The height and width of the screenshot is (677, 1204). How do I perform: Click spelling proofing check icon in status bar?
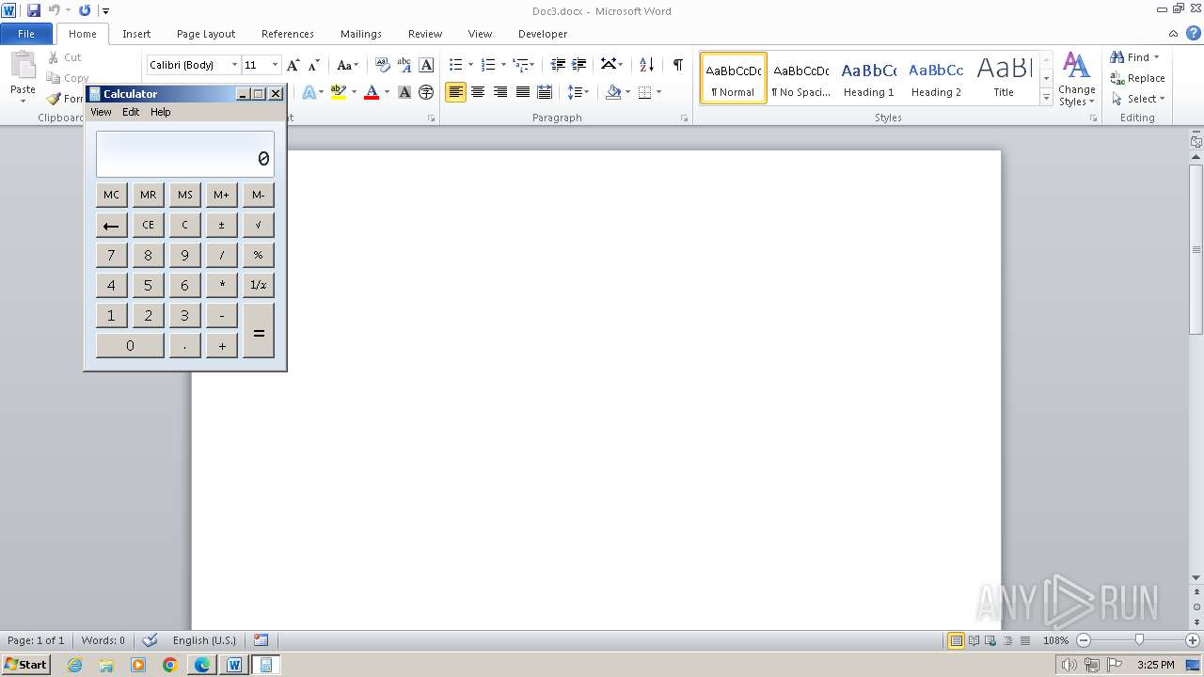pos(150,640)
